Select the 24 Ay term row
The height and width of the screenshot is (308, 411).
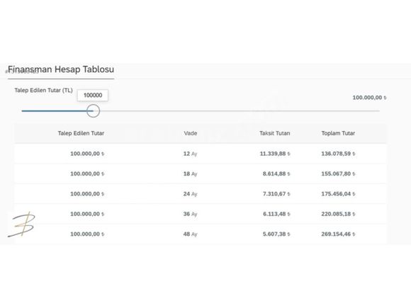tap(201, 194)
